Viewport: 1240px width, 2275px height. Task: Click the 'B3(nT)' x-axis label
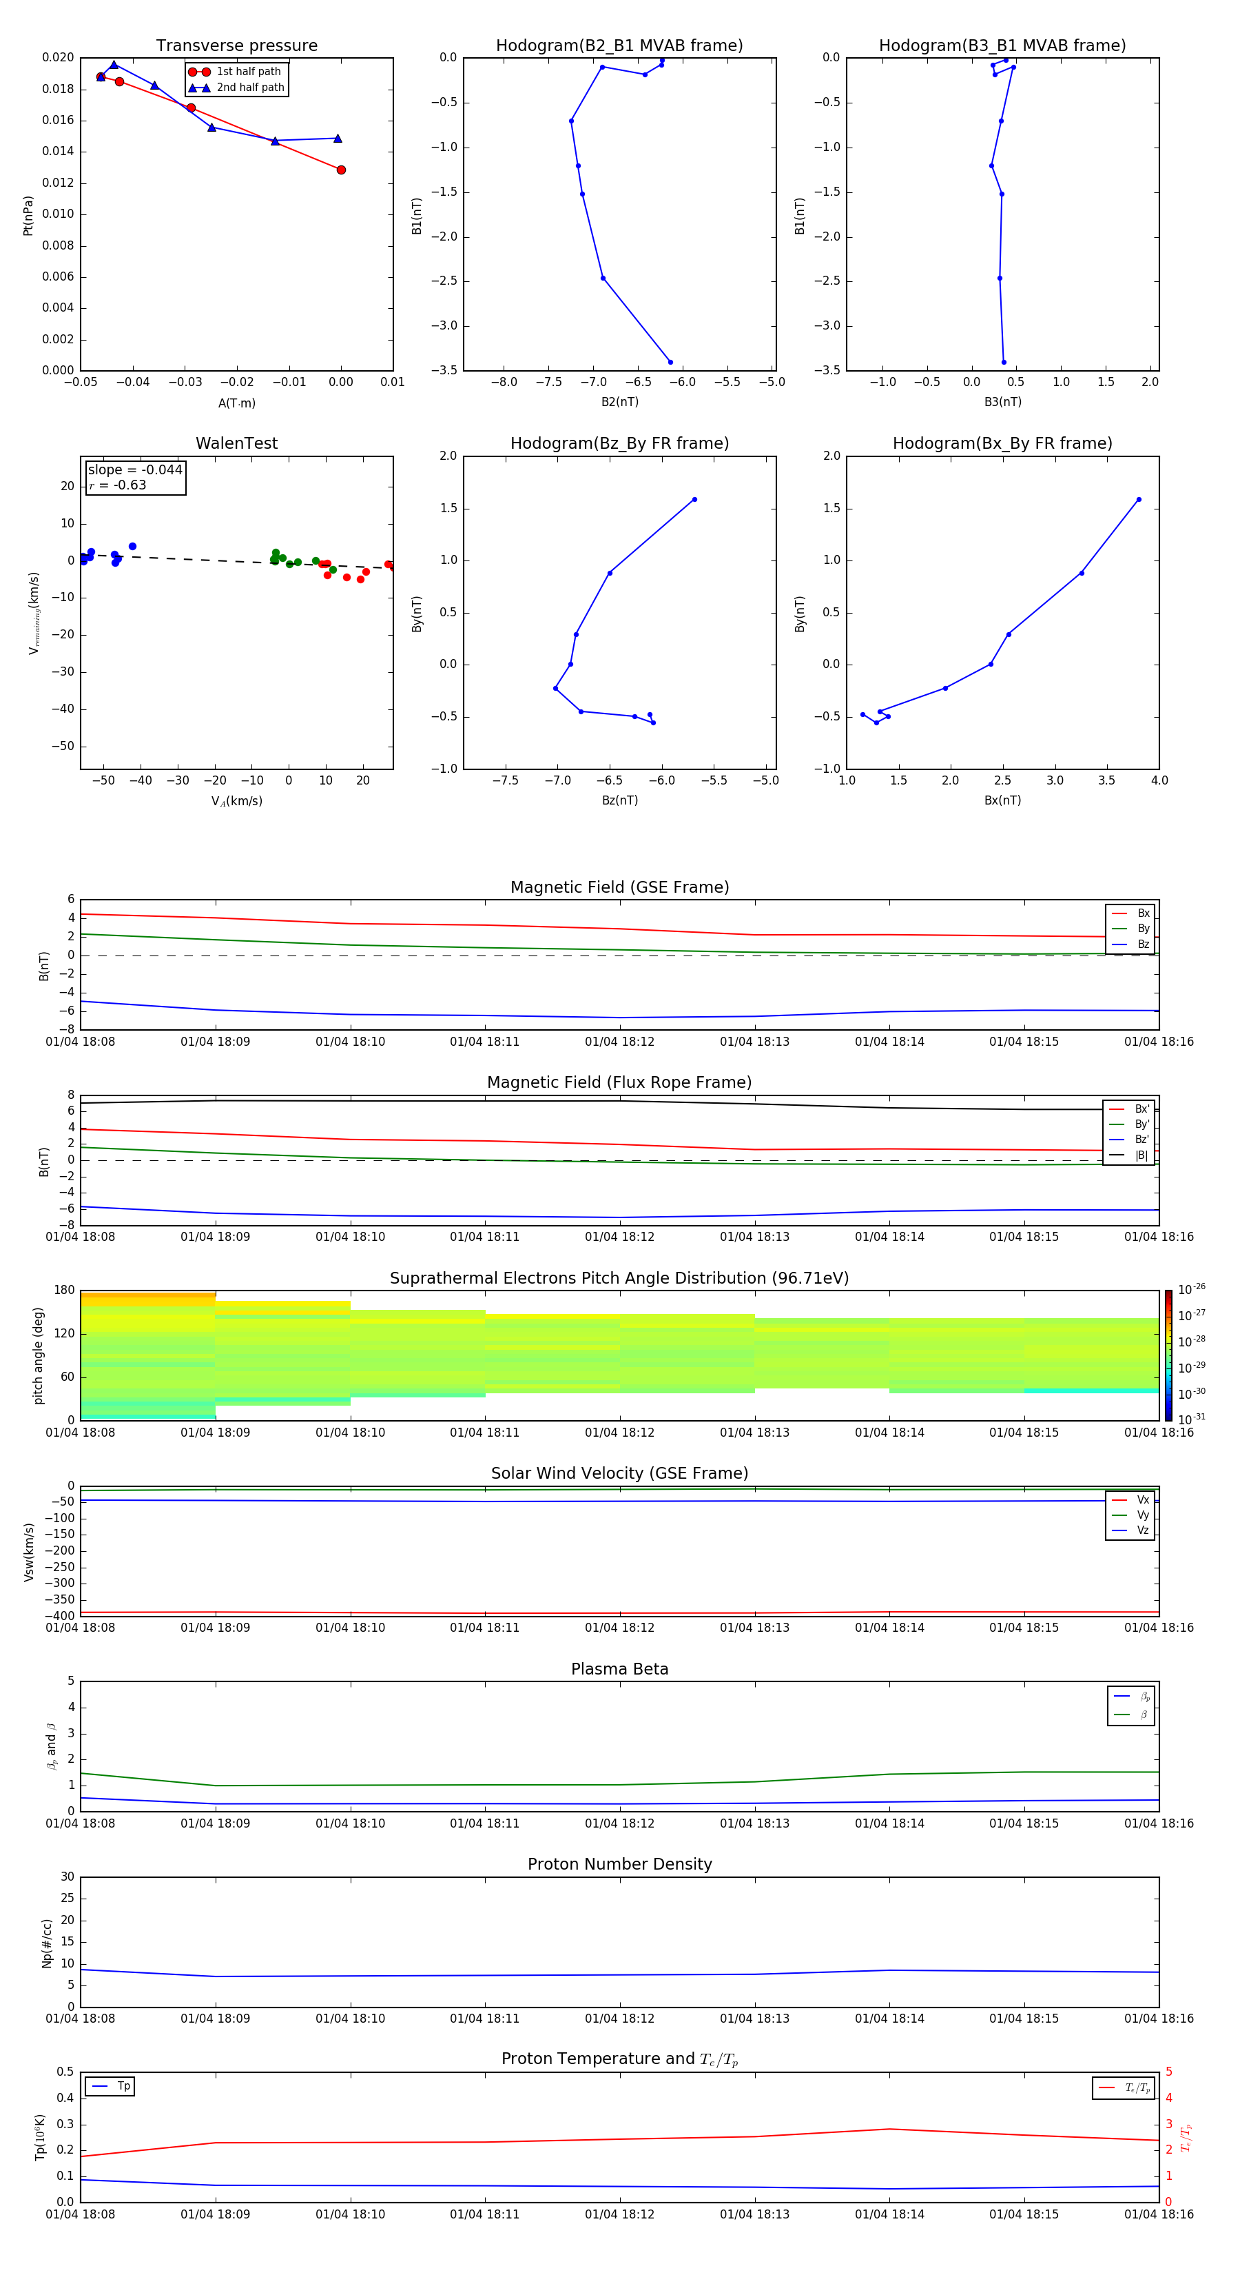click(1002, 402)
